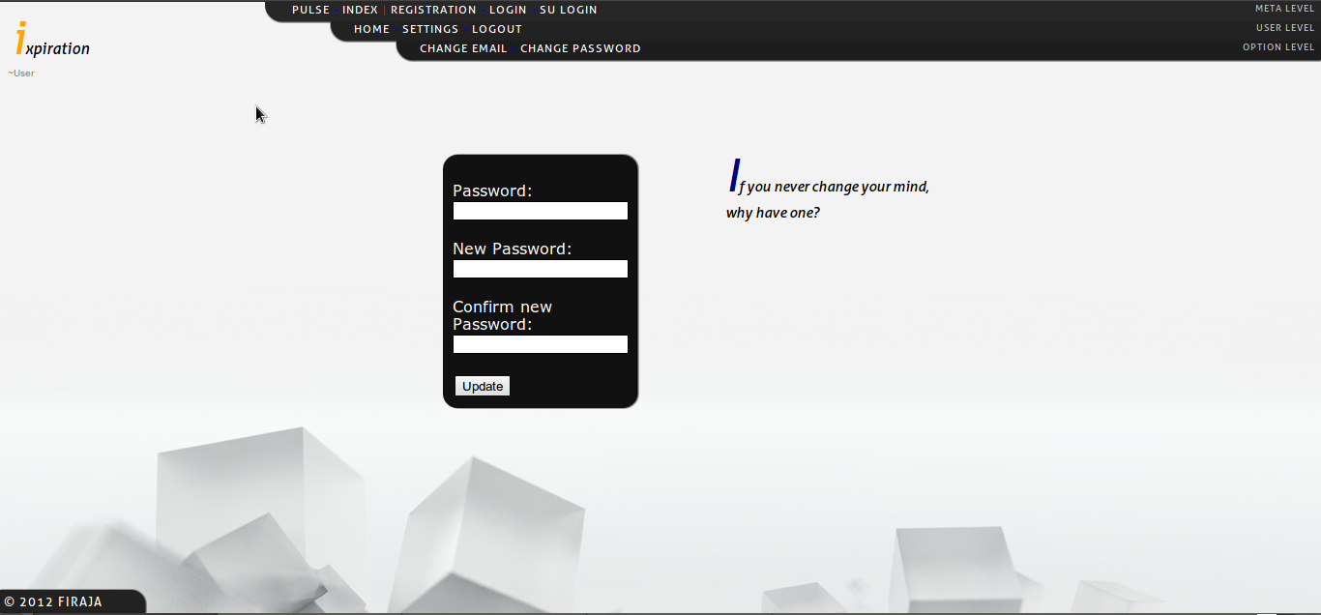Click inside the Password field
Image resolution: width=1321 pixels, height=615 pixels.
540,211
